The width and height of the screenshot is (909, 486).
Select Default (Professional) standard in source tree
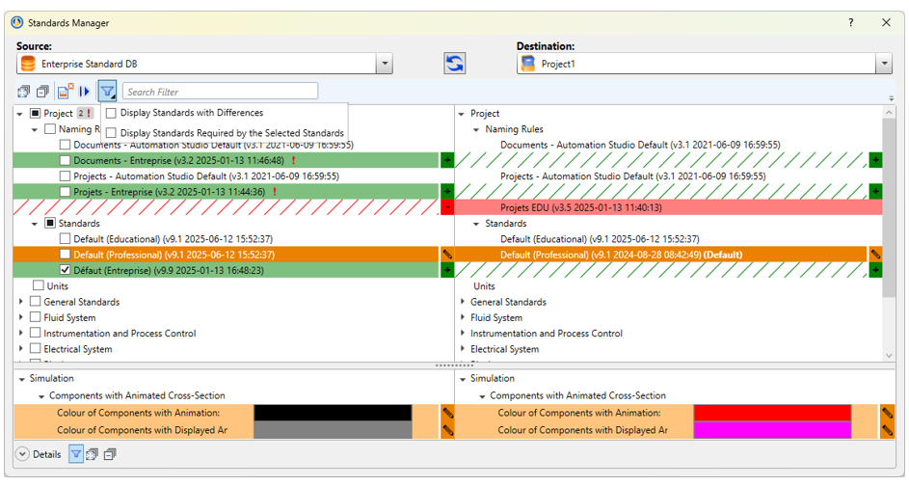tap(174, 255)
